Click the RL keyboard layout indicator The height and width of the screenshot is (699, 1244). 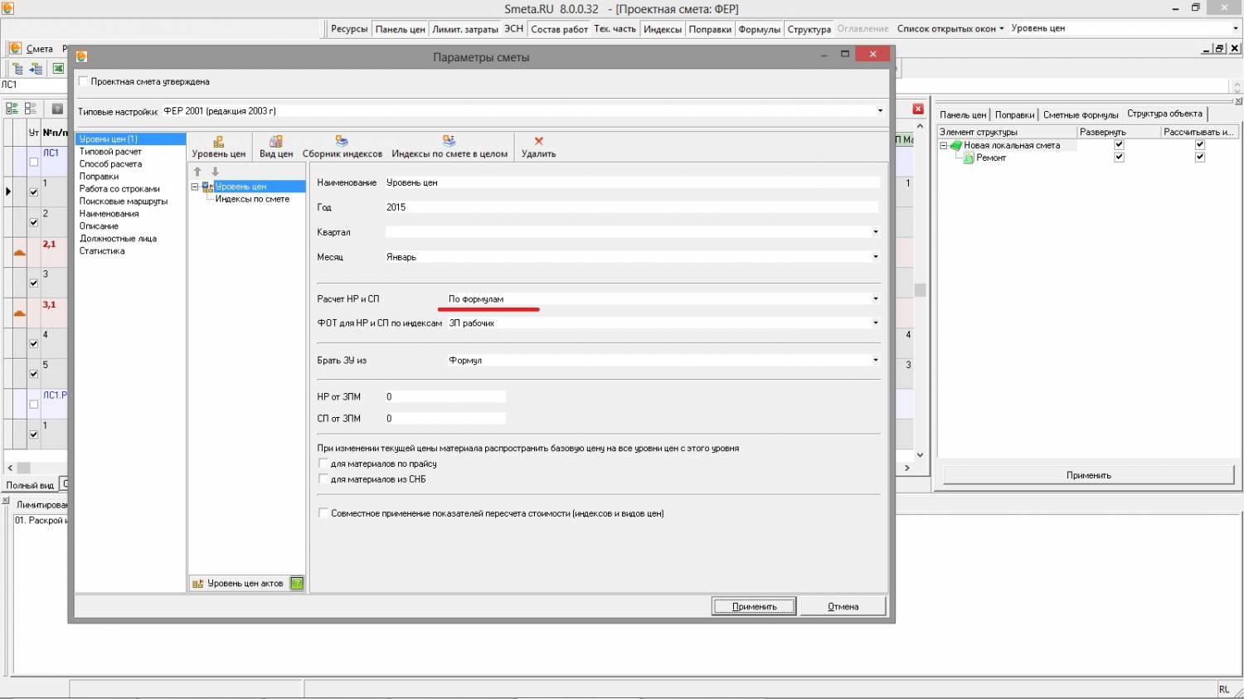1224,689
